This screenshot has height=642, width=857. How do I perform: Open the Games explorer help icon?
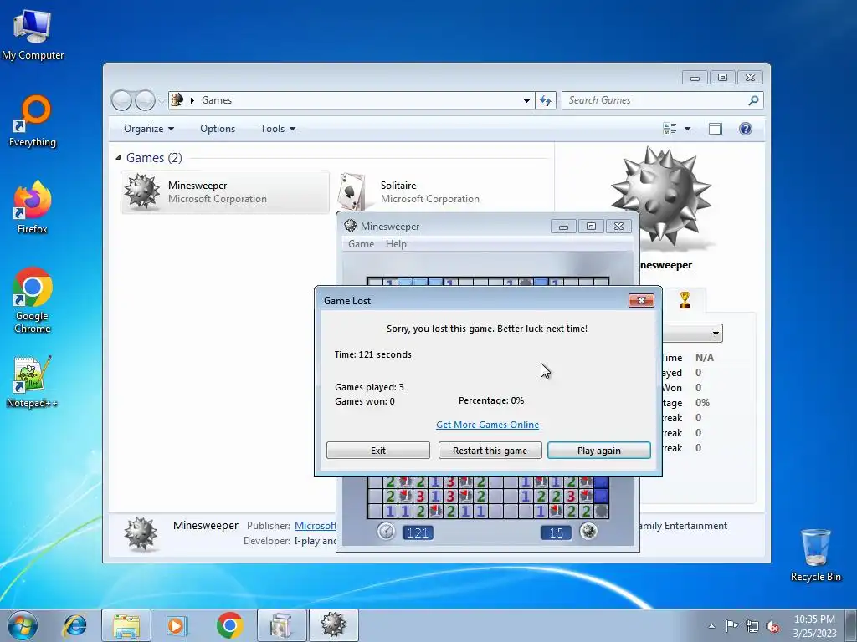[745, 129]
